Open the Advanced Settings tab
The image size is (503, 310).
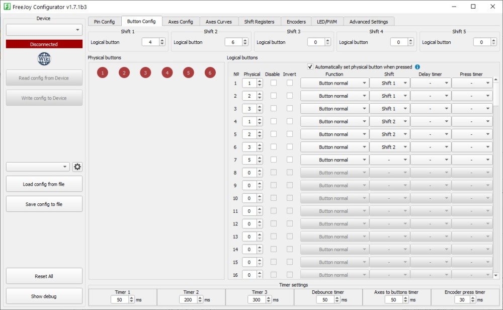pos(369,22)
